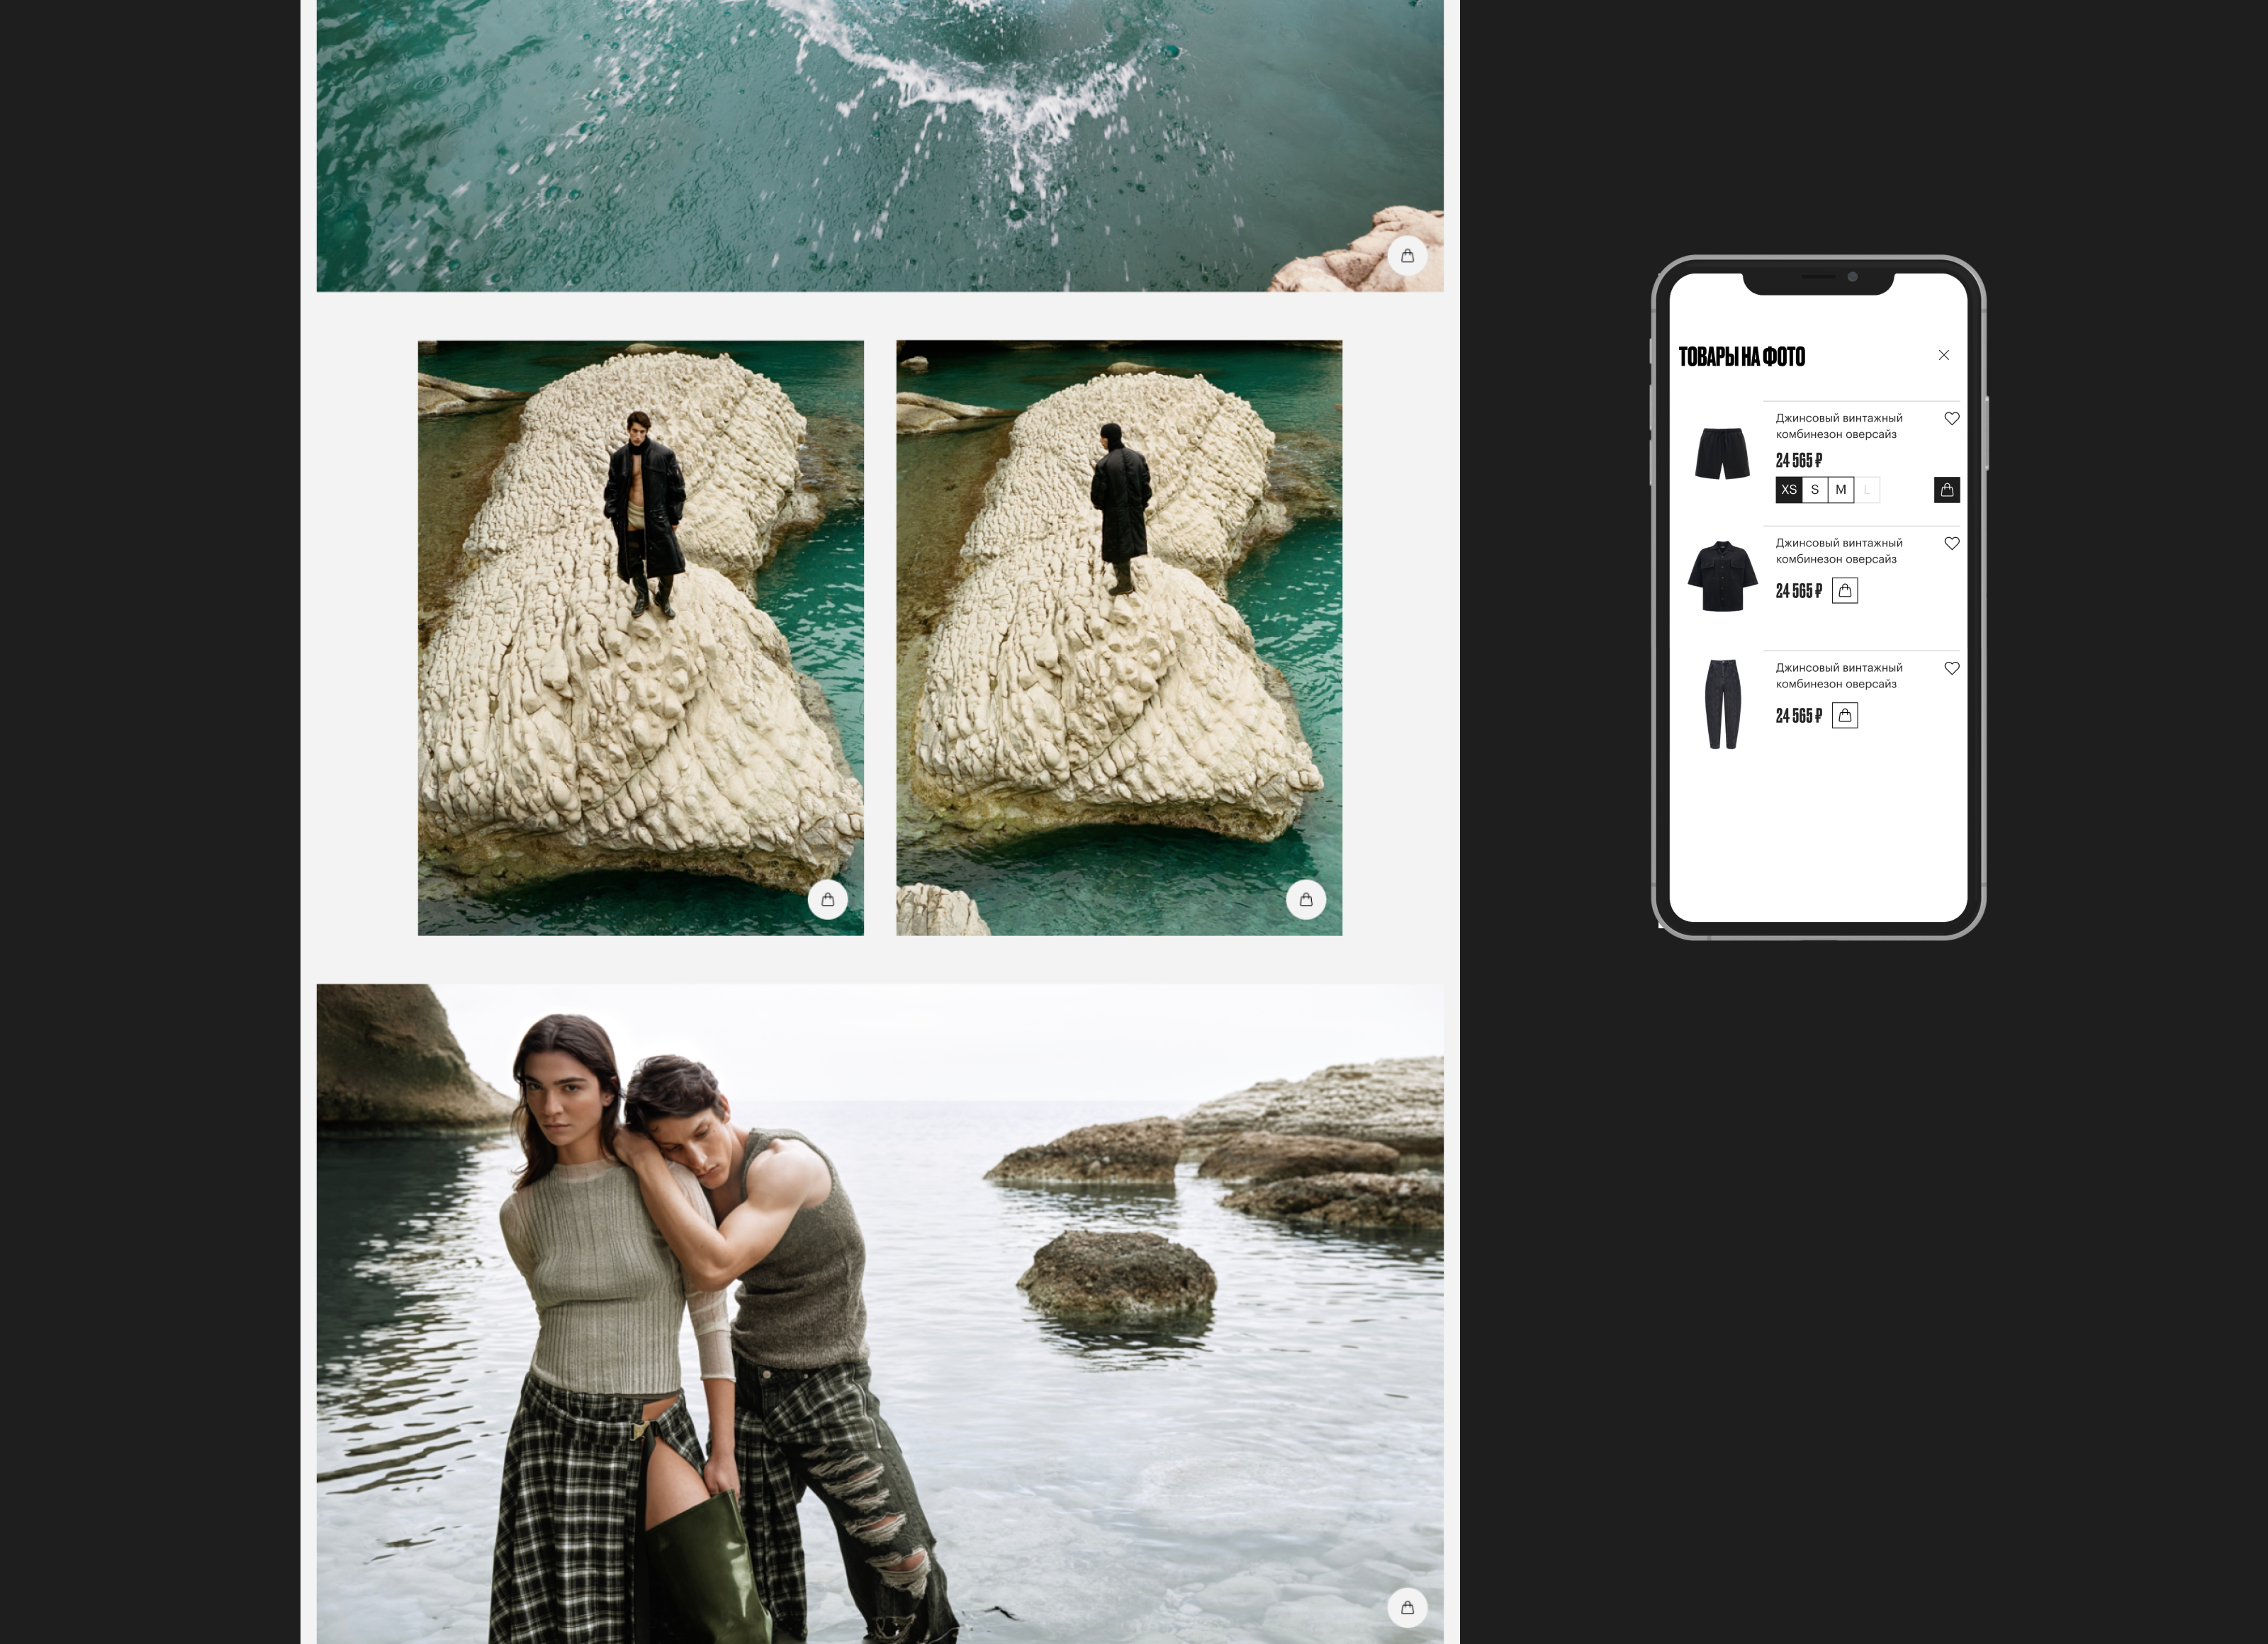The height and width of the screenshot is (1644, 2268).
Task: Open first product title link beside shorts
Action: [1838, 426]
